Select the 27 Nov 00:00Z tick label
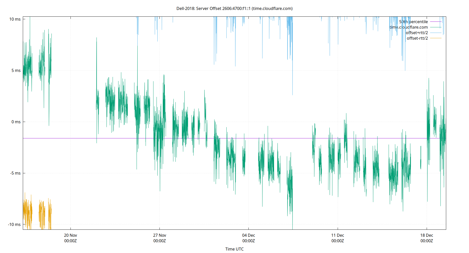 [160, 238]
